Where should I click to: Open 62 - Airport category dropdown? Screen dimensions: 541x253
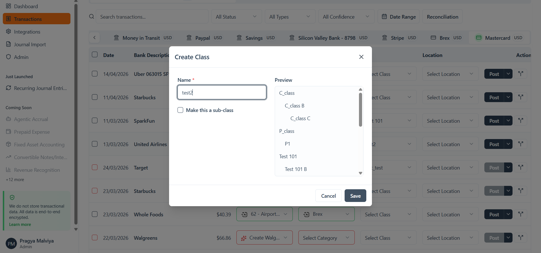[x=265, y=214]
